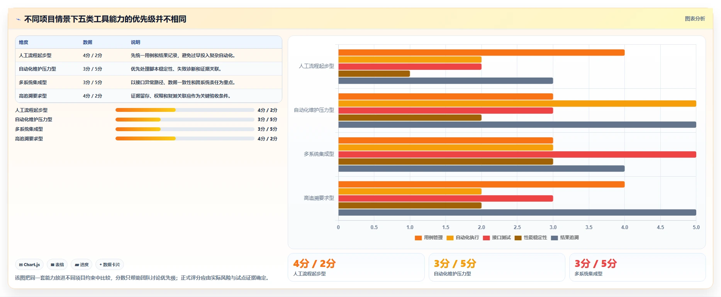721x297 pixels.
Task: Click the brown 性能稳定性 bar in 多系统集成型 group
Action: coord(446,162)
